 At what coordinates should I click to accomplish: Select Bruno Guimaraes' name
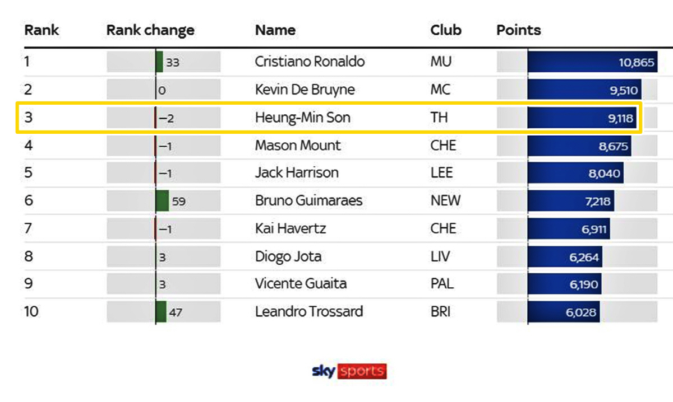(x=308, y=200)
